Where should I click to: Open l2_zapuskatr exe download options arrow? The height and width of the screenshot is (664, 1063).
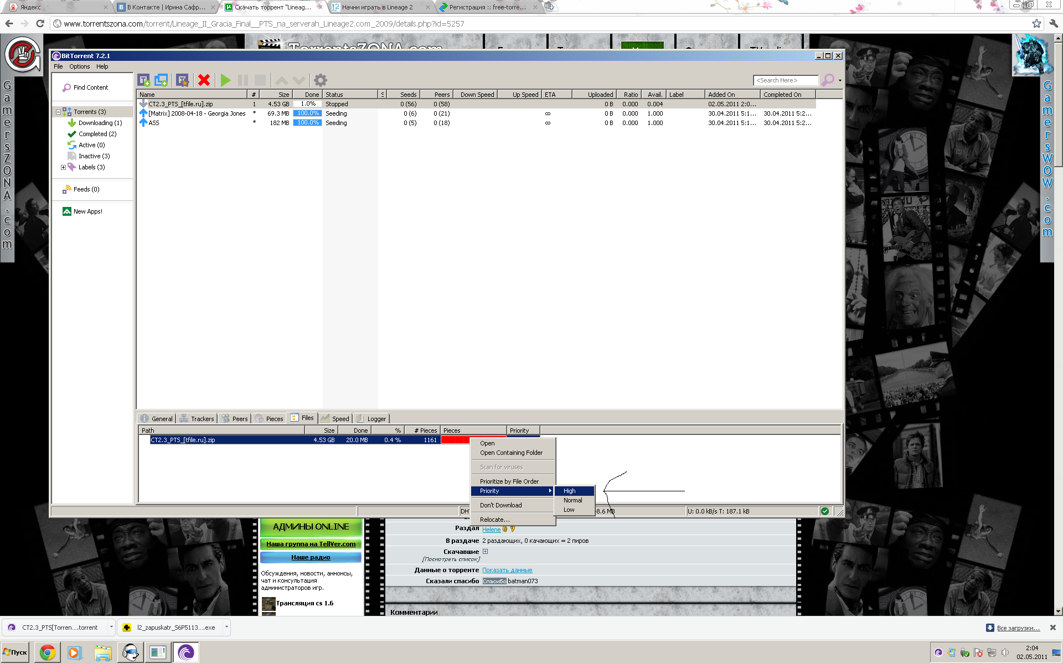tap(226, 627)
